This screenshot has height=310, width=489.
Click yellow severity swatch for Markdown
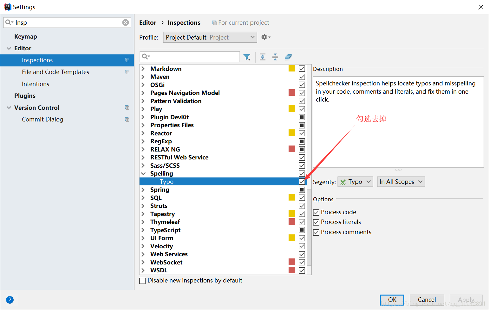coord(292,68)
